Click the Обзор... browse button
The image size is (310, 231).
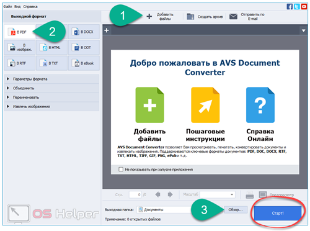pos(236,210)
